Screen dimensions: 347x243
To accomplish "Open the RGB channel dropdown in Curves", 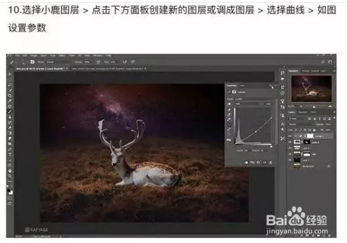I will [x=248, y=104].
